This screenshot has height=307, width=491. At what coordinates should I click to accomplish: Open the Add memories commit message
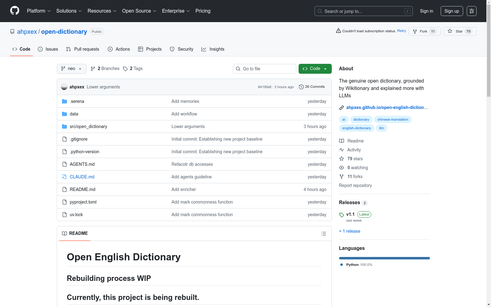[185, 101]
